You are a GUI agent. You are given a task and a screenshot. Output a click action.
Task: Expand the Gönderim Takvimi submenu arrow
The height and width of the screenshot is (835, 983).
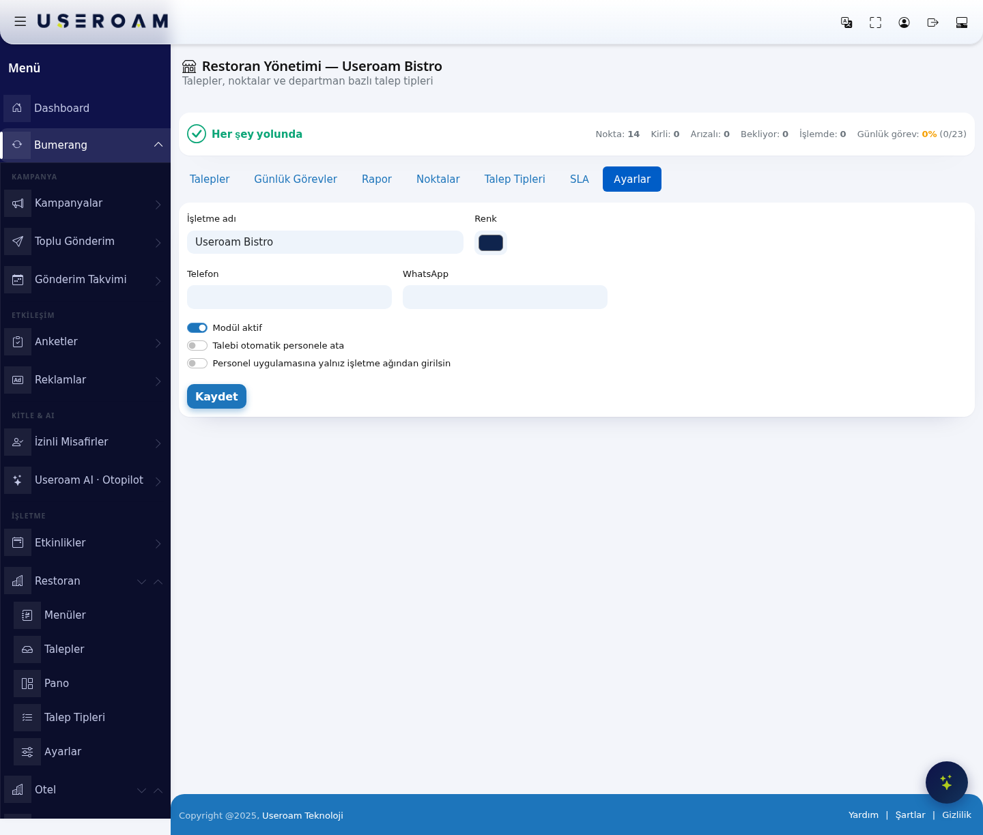point(158,281)
